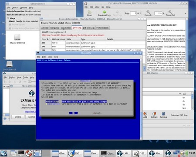The height and width of the screenshot is (157, 196).
Task: Click the LXMusic logo in About dialog
Action: (32, 93)
